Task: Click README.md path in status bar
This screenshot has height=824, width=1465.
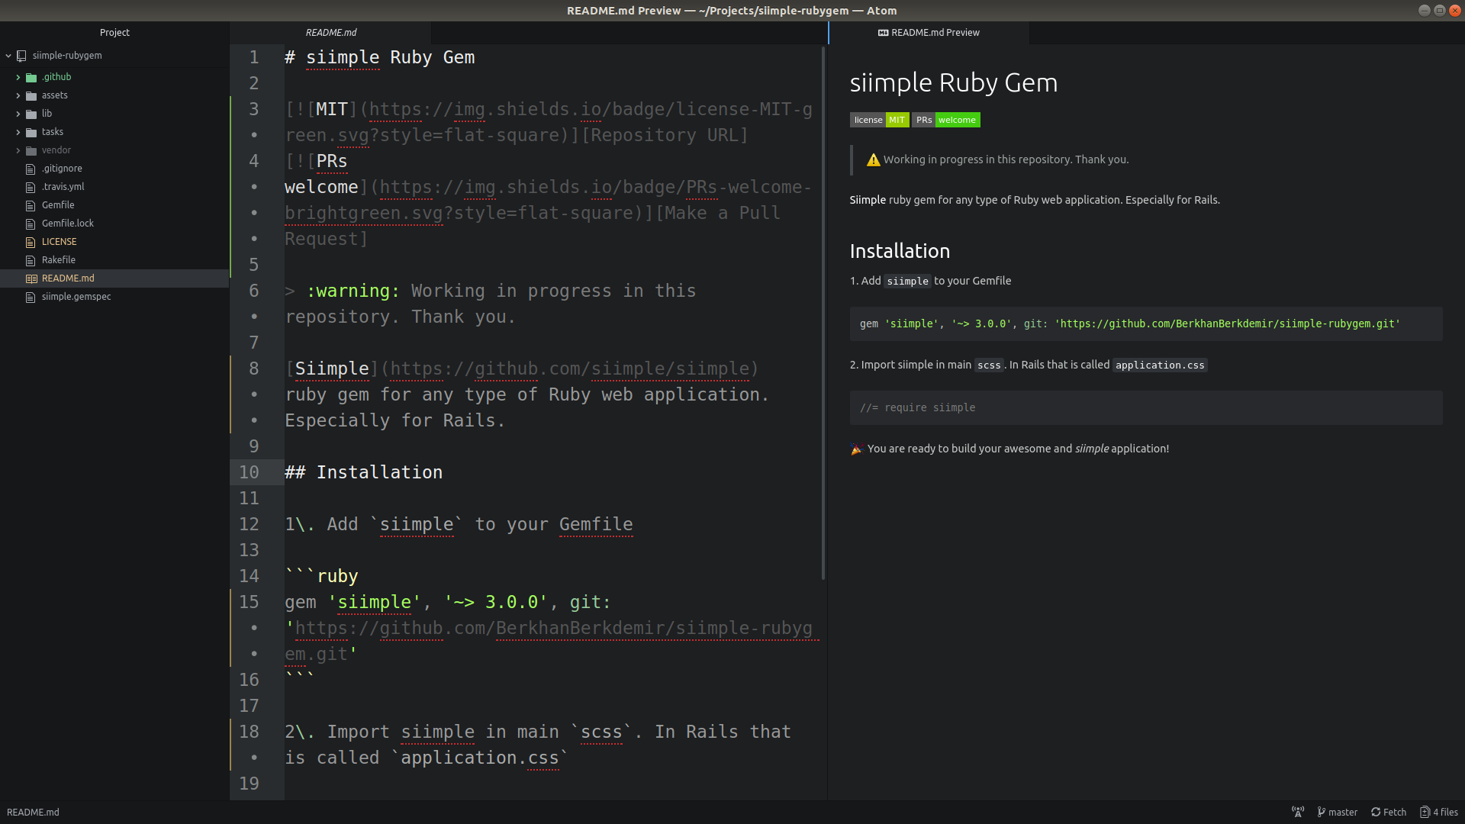Action: pyautogui.click(x=33, y=812)
